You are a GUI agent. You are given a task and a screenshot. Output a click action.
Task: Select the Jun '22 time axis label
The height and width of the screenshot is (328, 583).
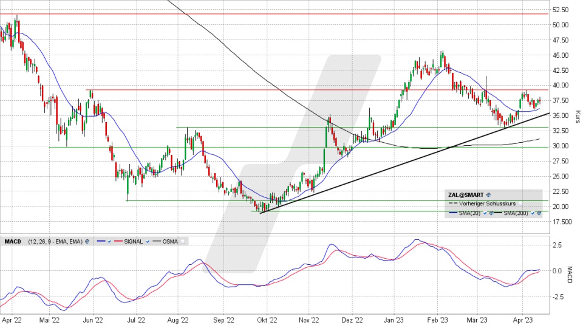pyautogui.click(x=93, y=320)
